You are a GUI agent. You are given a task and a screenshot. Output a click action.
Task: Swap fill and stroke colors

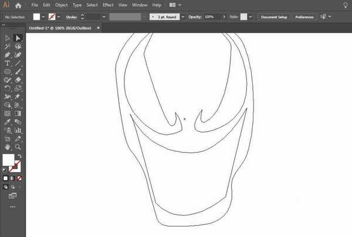point(19,156)
